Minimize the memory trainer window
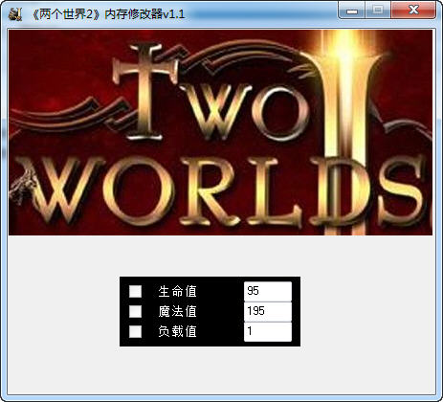Screen dimensions: 443x402 (352, 11)
